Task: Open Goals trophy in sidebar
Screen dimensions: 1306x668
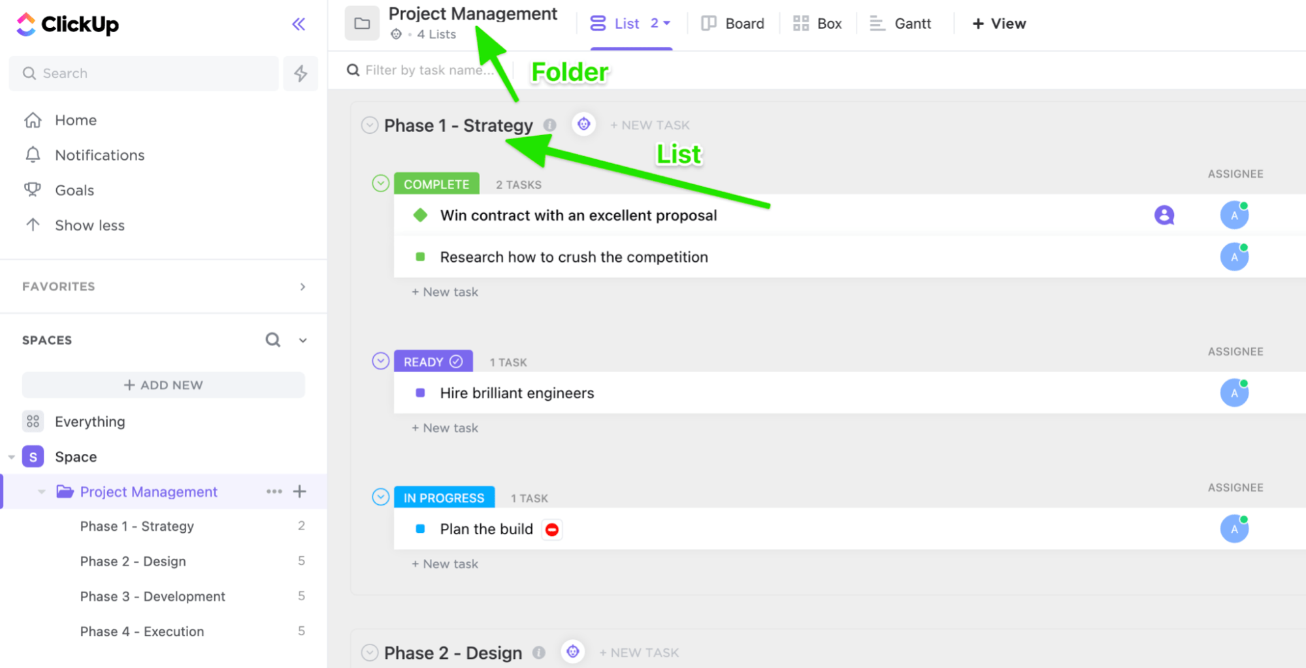Action: point(33,190)
